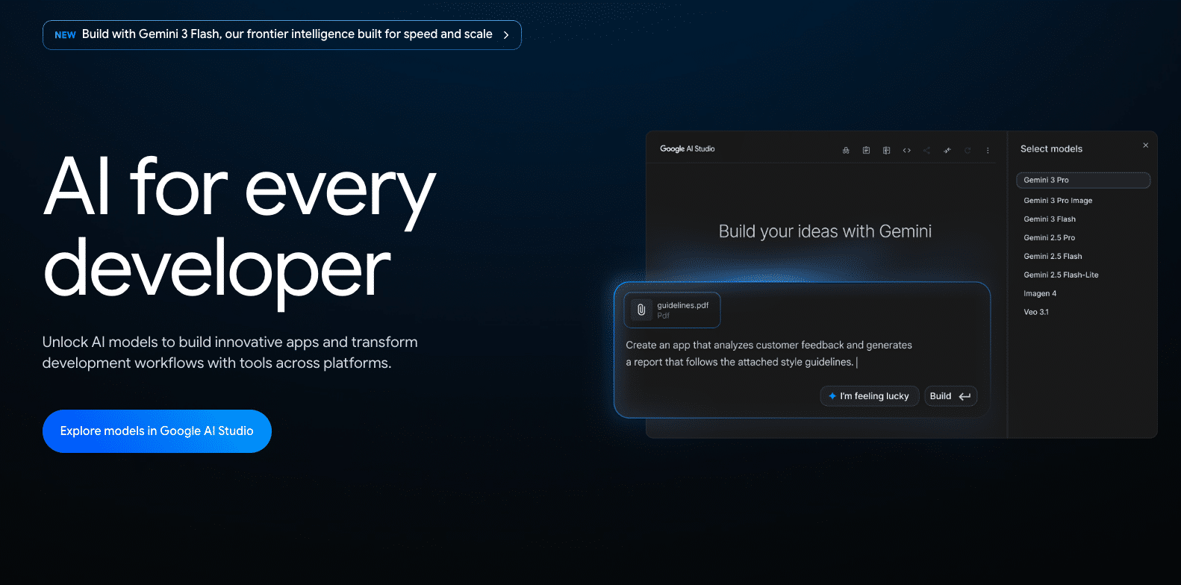
Task: Open Explore models in Google AI Studio
Action: coord(157,431)
